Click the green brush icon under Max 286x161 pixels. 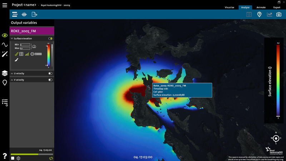16,54
